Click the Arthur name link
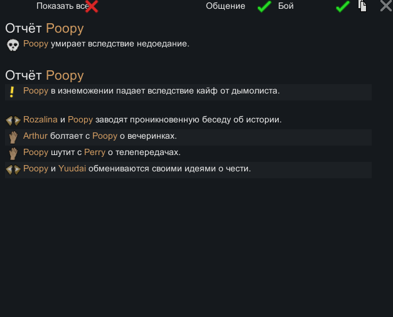Image resolution: width=393 pixels, height=317 pixels. tap(35, 136)
